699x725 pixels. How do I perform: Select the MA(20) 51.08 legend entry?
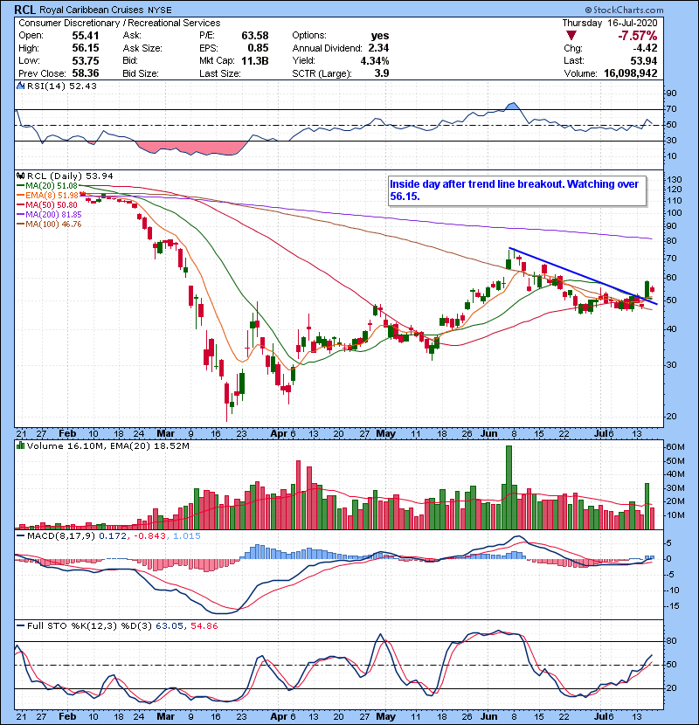point(47,186)
